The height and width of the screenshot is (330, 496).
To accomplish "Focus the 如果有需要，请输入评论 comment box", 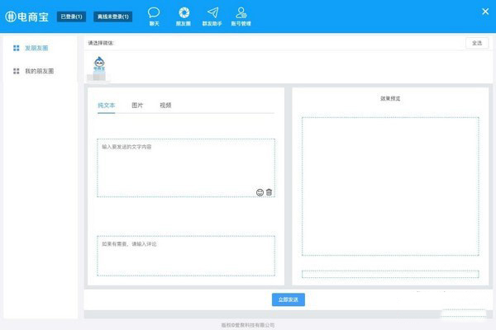I will click(x=186, y=256).
